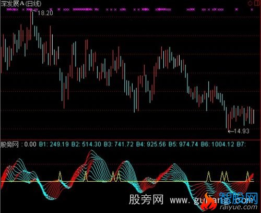Click the 股旁网 indicator name label
This screenshot has width=261, height=213.
click(x=9, y=145)
